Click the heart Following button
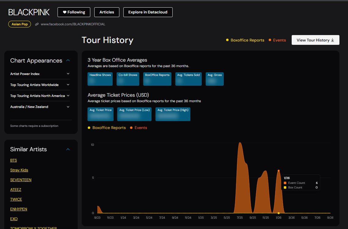Image resolution: width=348 pixels, height=229 pixels. tap(74, 12)
